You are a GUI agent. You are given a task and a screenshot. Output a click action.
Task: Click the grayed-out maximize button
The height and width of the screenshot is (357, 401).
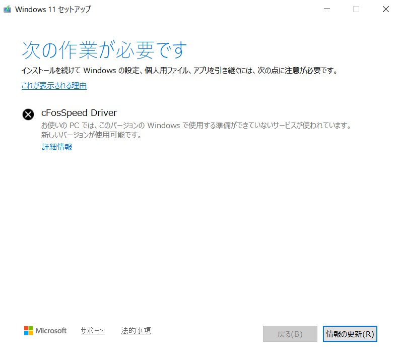356,9
